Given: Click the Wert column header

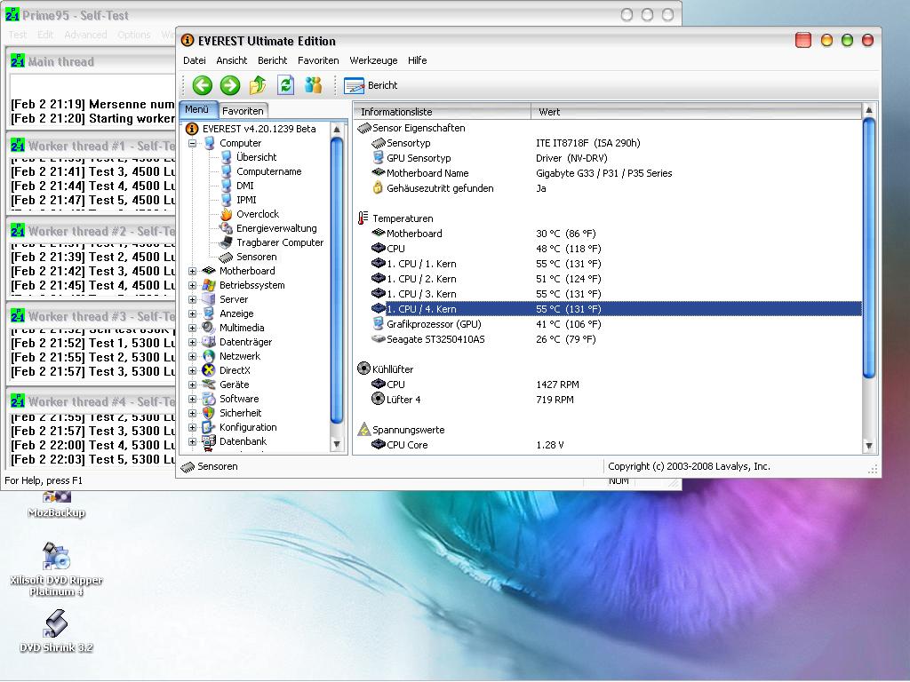Looking at the screenshot, I should 697,112.
